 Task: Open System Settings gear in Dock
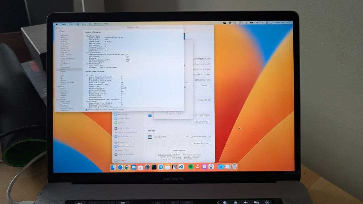(147, 167)
